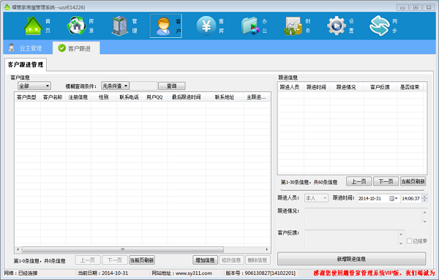This screenshot has height=280, width=439.
Task: Increase the follow-up time with spinner up
Action: [x=424, y=197]
